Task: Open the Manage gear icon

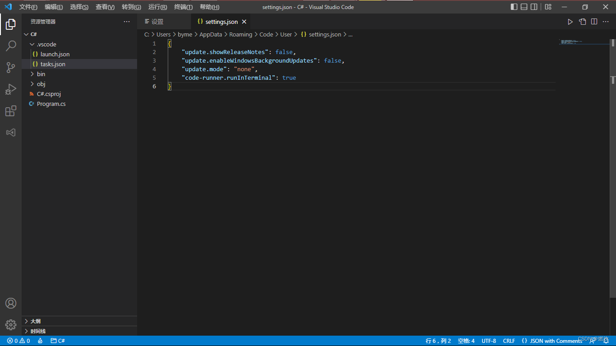Action: coord(11,324)
